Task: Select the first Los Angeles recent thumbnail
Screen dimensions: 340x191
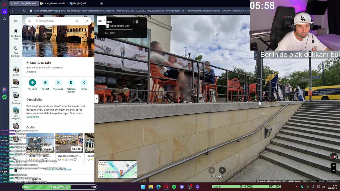Action: [16, 95]
